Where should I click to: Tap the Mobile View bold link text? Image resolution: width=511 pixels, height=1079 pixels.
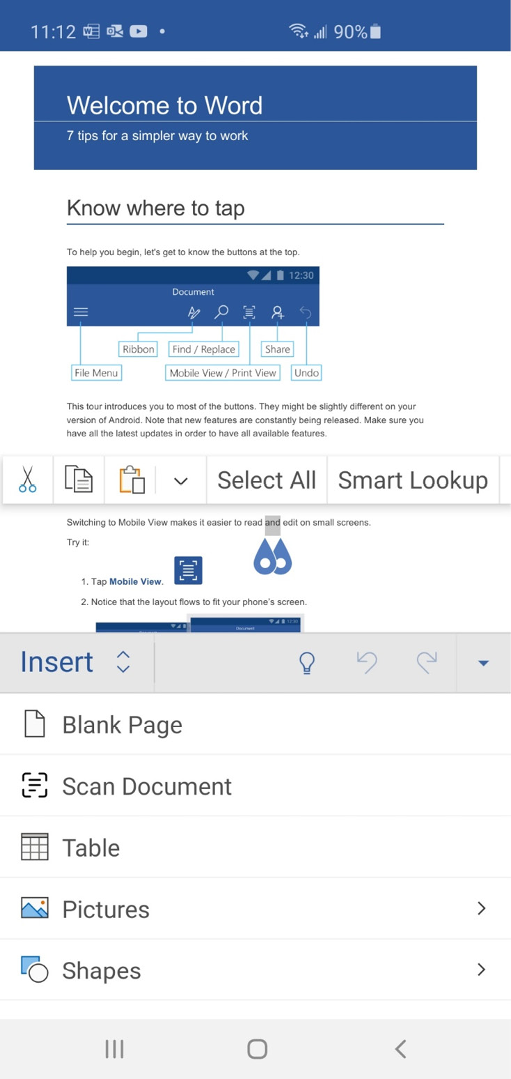tap(135, 581)
